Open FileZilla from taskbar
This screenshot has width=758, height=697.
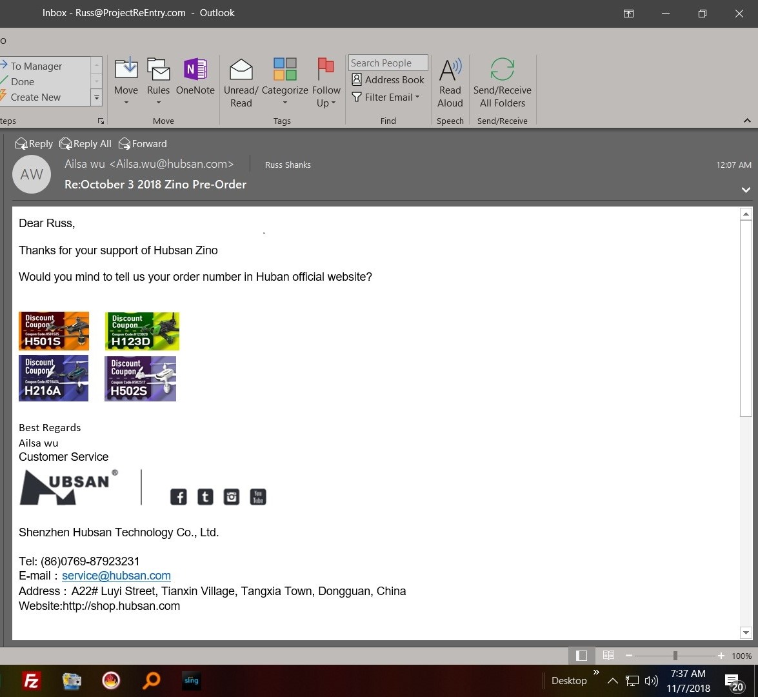tap(32, 681)
